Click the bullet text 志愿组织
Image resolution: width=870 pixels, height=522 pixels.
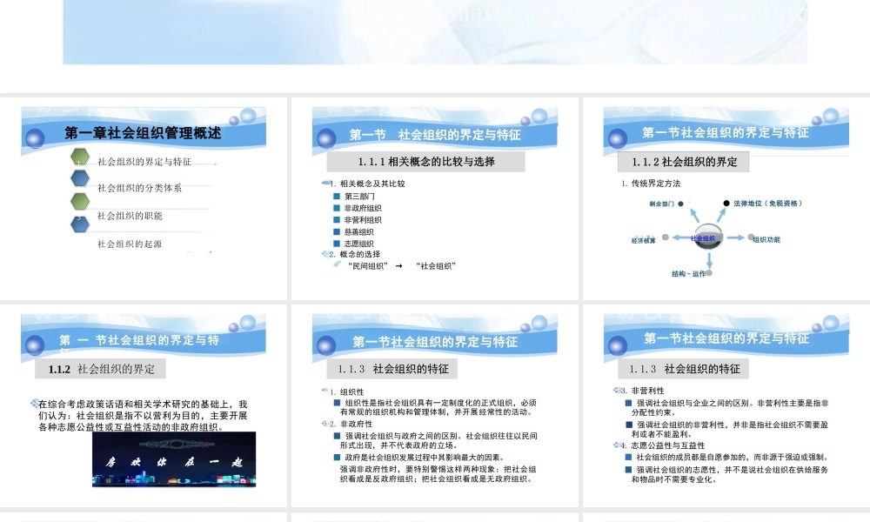(359, 244)
